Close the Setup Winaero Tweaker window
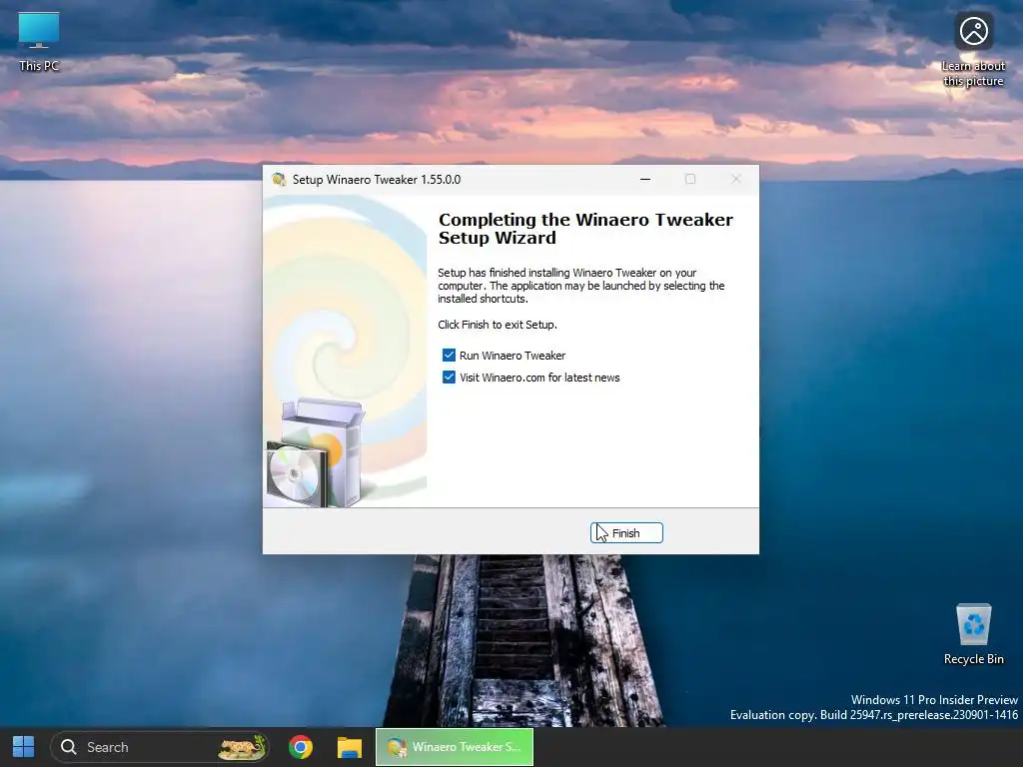The width and height of the screenshot is (1023, 767). [x=736, y=180]
